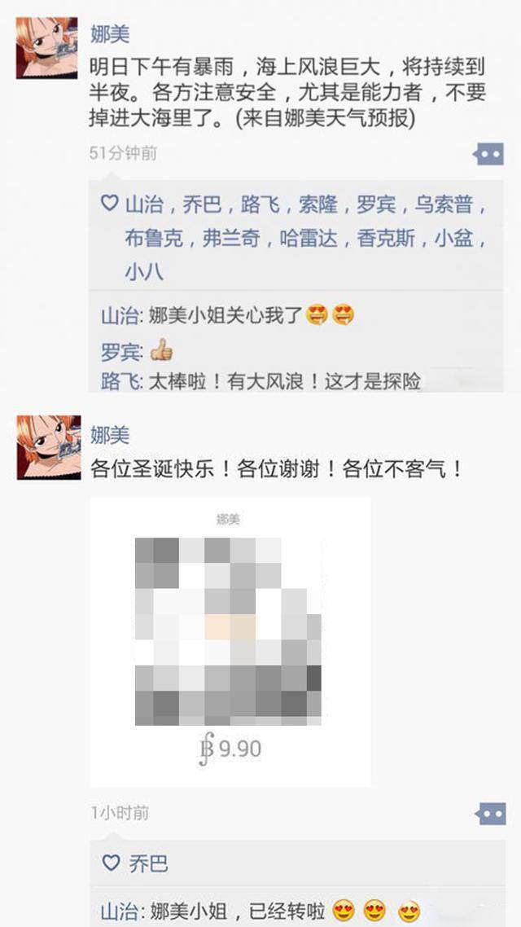Tap 罗宾's name in the comment

pos(120,353)
